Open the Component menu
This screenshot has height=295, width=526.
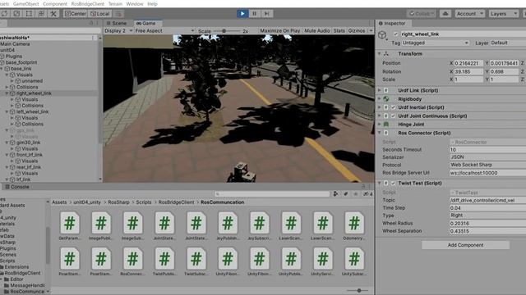(x=55, y=3)
